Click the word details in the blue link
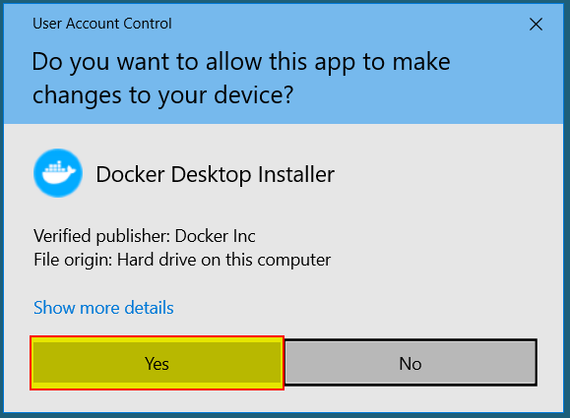 pyautogui.click(x=149, y=308)
